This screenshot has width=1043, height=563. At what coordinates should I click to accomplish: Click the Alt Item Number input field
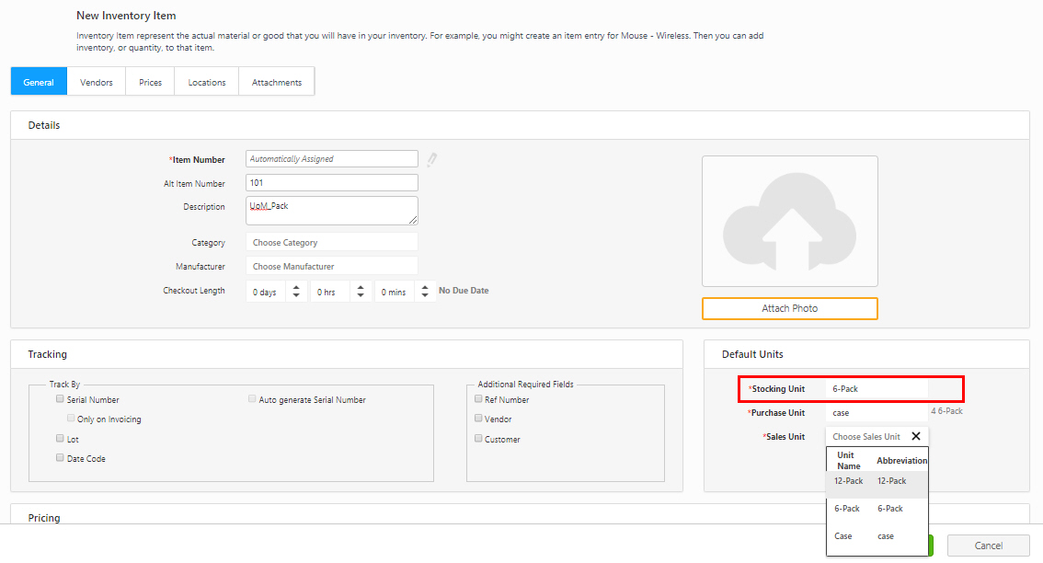331,183
